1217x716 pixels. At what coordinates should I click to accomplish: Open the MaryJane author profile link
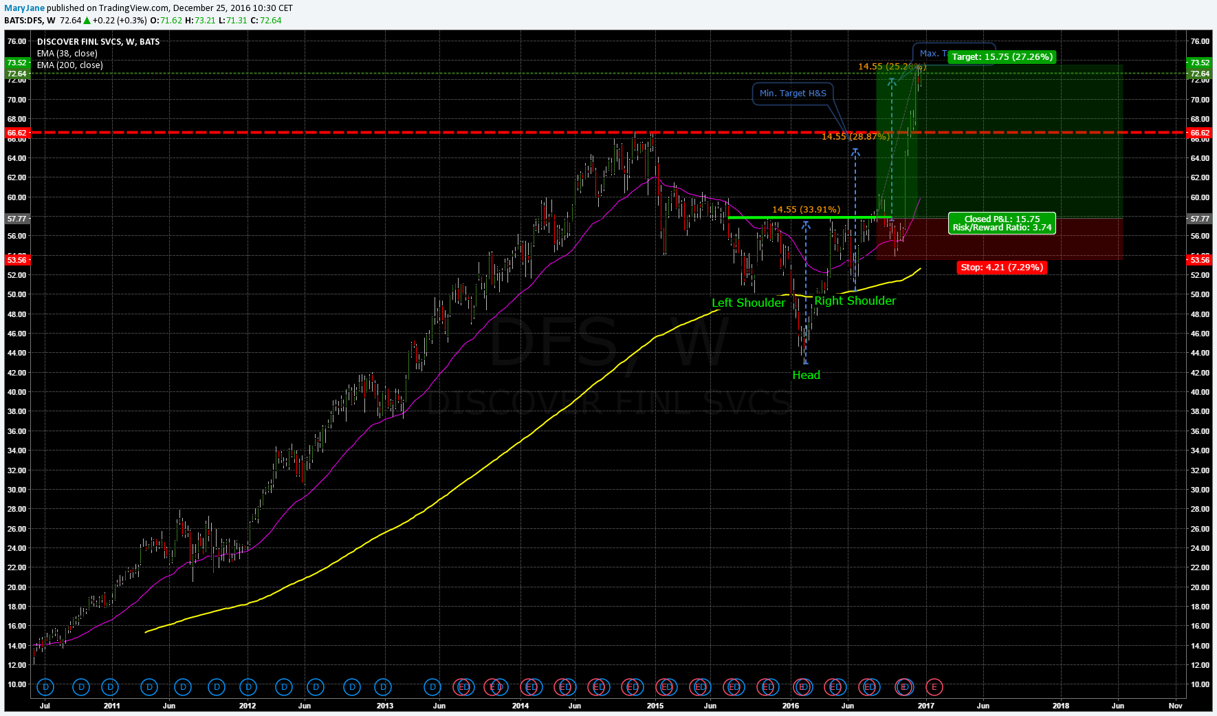tap(25, 8)
